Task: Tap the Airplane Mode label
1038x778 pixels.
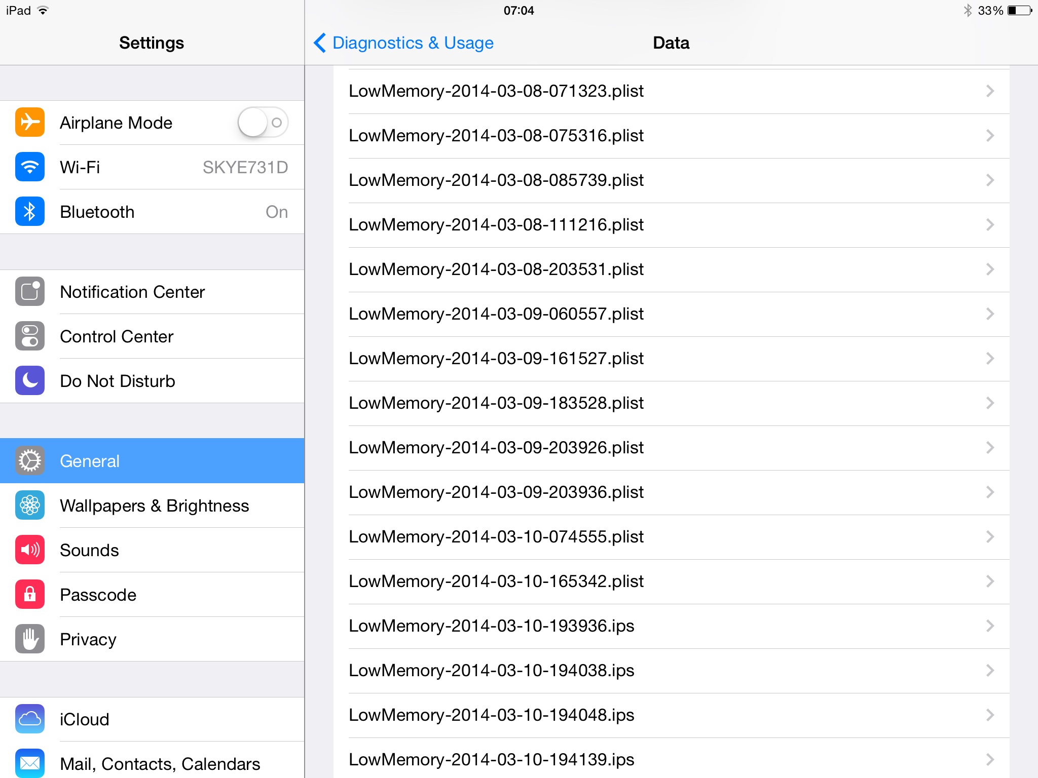Action: tap(116, 123)
